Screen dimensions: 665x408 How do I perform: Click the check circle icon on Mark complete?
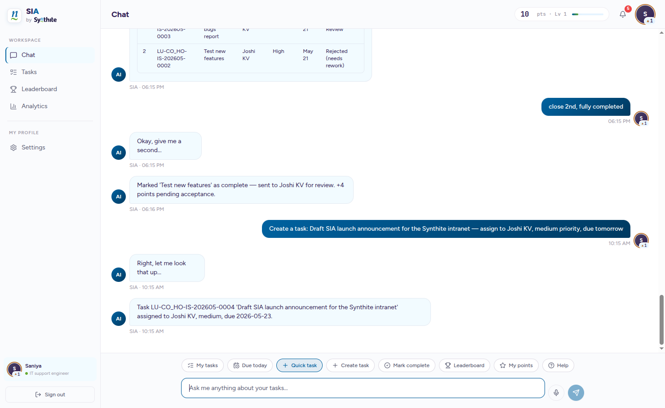387,365
